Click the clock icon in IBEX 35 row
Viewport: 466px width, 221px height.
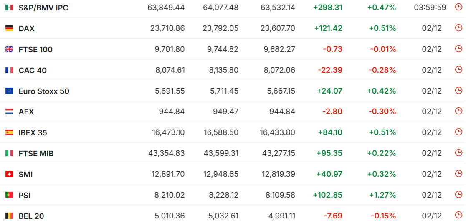(x=458, y=132)
